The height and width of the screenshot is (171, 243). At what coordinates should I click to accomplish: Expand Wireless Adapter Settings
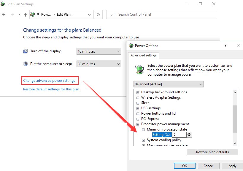pos(138,98)
